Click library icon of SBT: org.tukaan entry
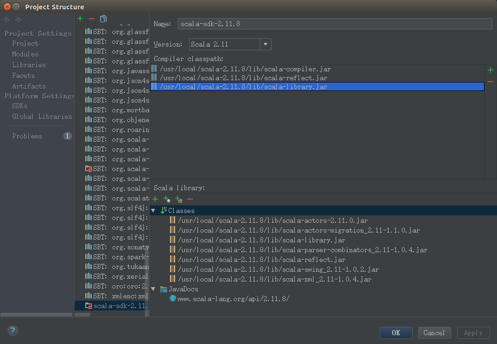Image resolution: width=497 pixels, height=344 pixels. coord(89,266)
